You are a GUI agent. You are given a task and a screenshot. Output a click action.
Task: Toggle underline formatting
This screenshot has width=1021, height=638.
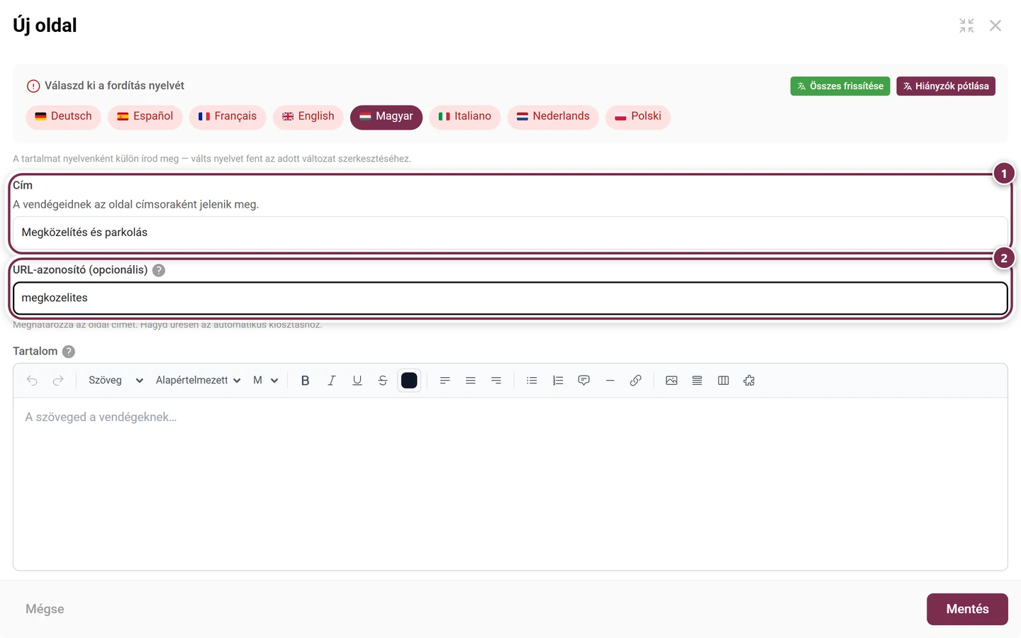coord(357,381)
